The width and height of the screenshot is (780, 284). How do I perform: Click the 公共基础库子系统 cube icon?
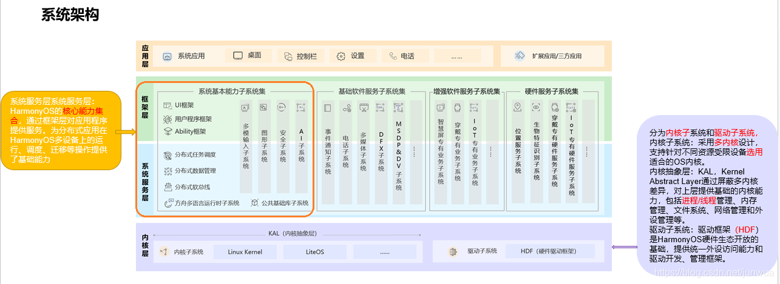click(256, 203)
